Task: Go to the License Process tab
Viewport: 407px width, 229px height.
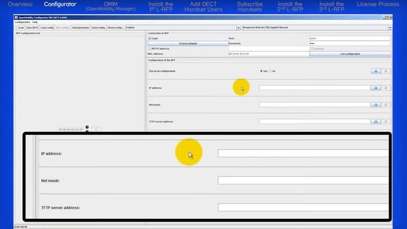Action: [378, 4]
